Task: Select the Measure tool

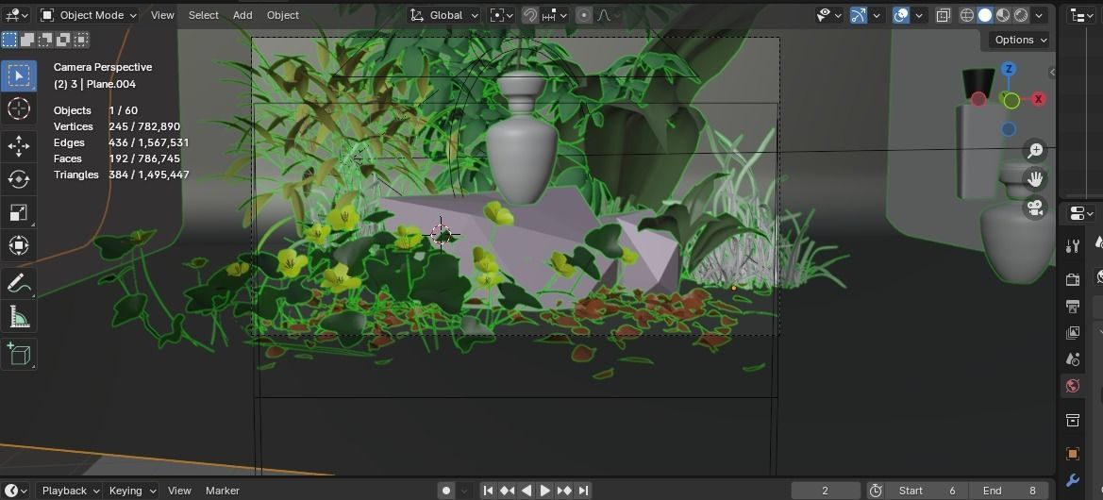Action: point(18,317)
